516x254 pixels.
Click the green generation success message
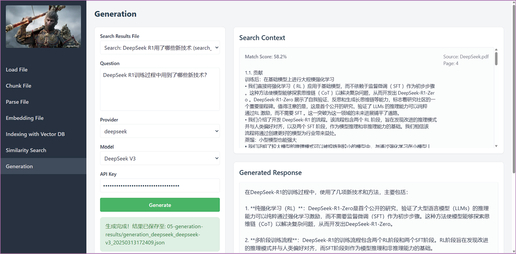[x=160, y=234]
